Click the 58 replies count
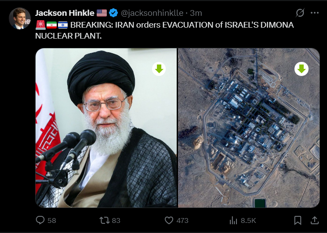 coord(52,221)
